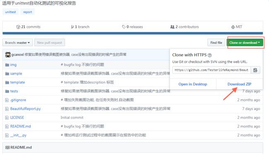Open the img folder
The height and width of the screenshot is (154, 269).
tap(13, 65)
